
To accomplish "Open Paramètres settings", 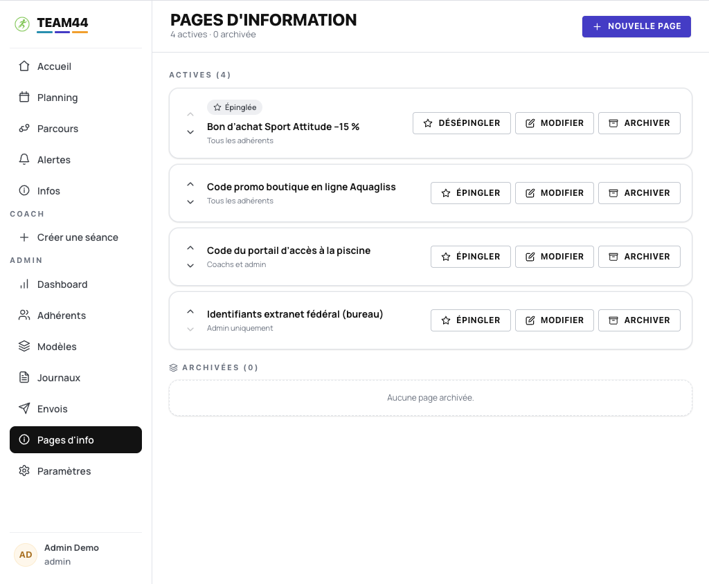I will (x=75, y=471).
